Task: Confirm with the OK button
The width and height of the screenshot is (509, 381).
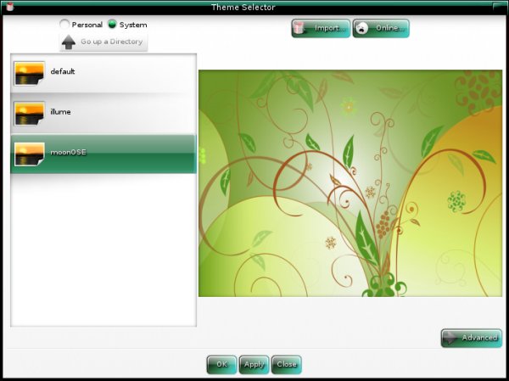Action: 221,364
